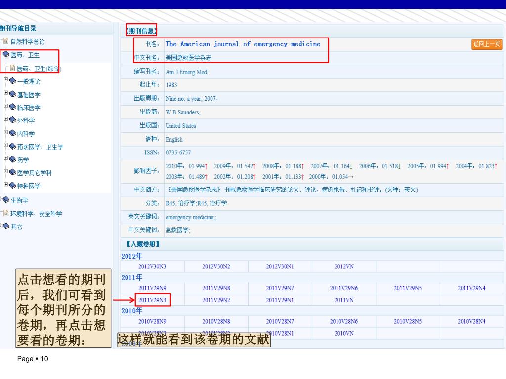Expand the 特种医学 node

click(x=6, y=184)
